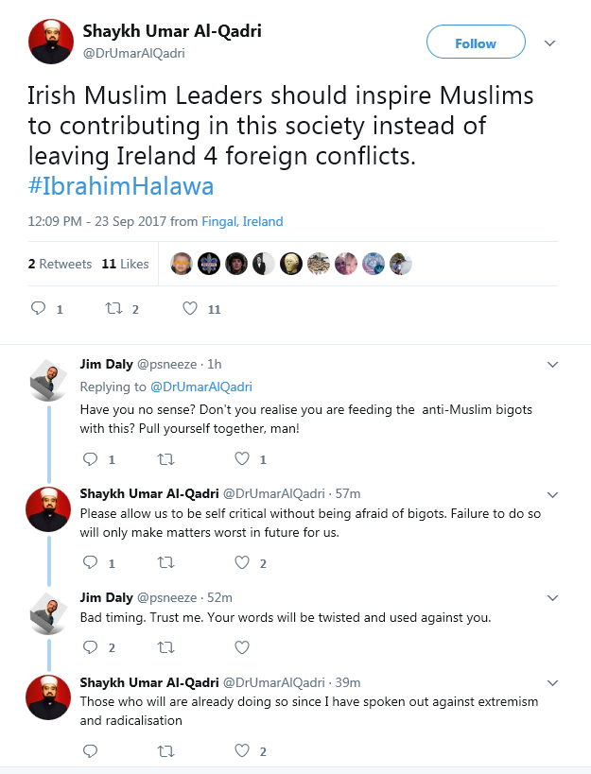Reply to Jim Daly's "Have you no sense" tweet
The width and height of the screenshot is (591, 774).
pyautogui.click(x=91, y=459)
